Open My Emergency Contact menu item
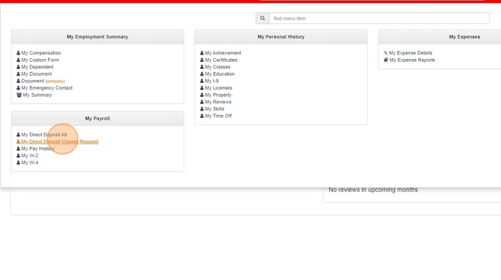 point(47,88)
